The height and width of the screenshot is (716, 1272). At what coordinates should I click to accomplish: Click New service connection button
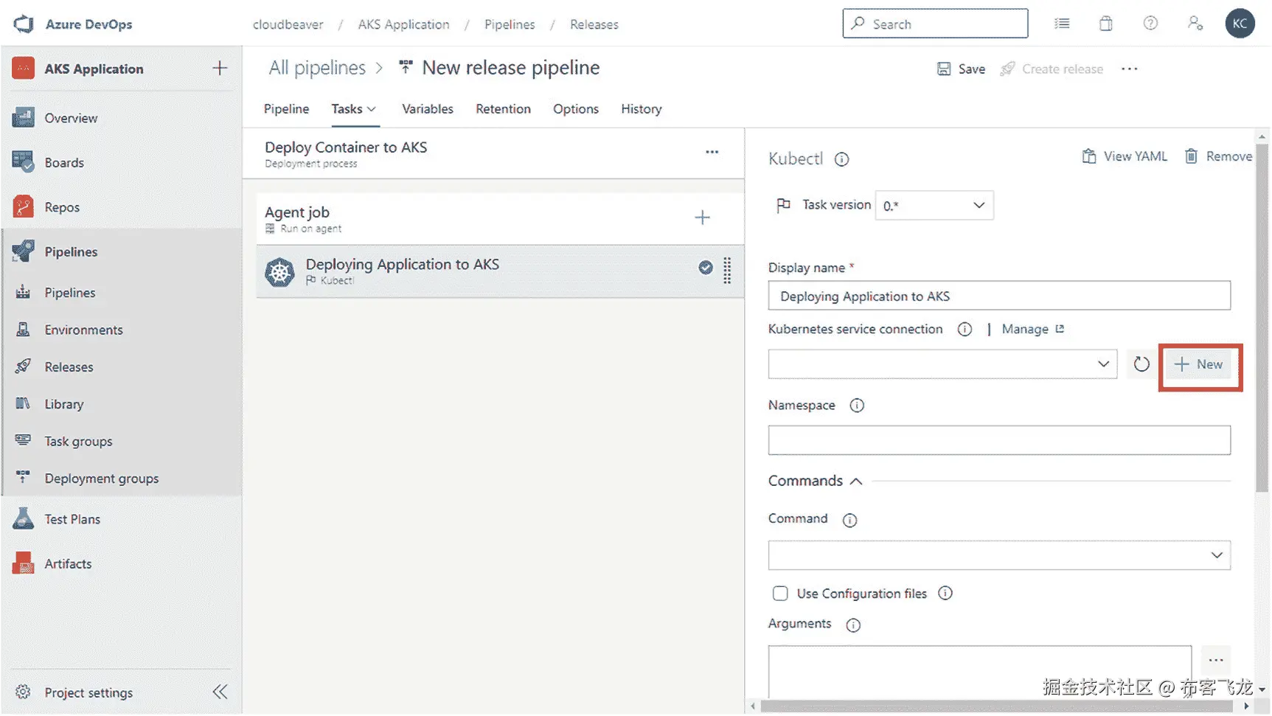pyautogui.click(x=1199, y=365)
